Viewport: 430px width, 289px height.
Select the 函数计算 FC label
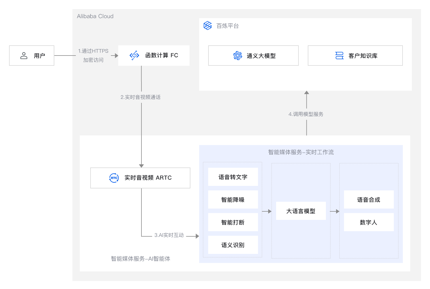[x=162, y=56]
